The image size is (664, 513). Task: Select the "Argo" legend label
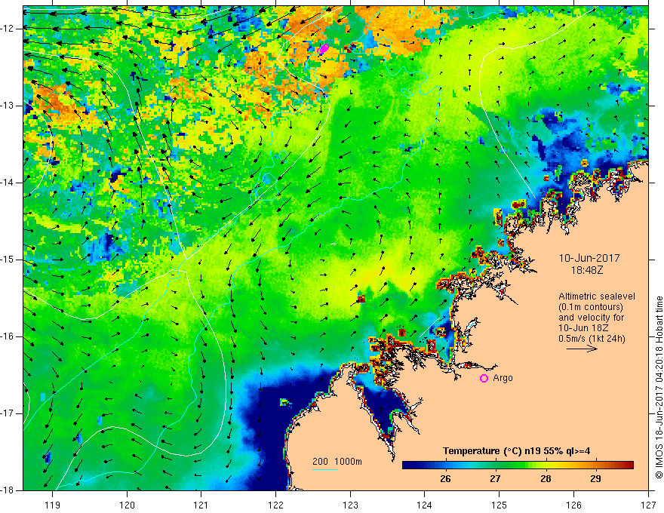click(x=503, y=378)
